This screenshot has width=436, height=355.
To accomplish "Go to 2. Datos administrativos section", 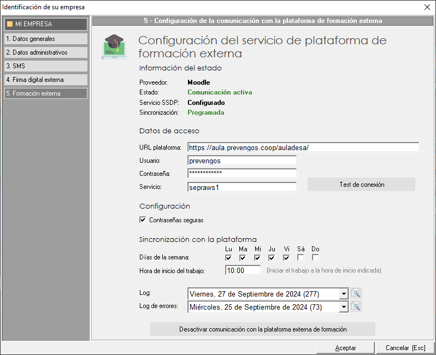I will [45, 52].
